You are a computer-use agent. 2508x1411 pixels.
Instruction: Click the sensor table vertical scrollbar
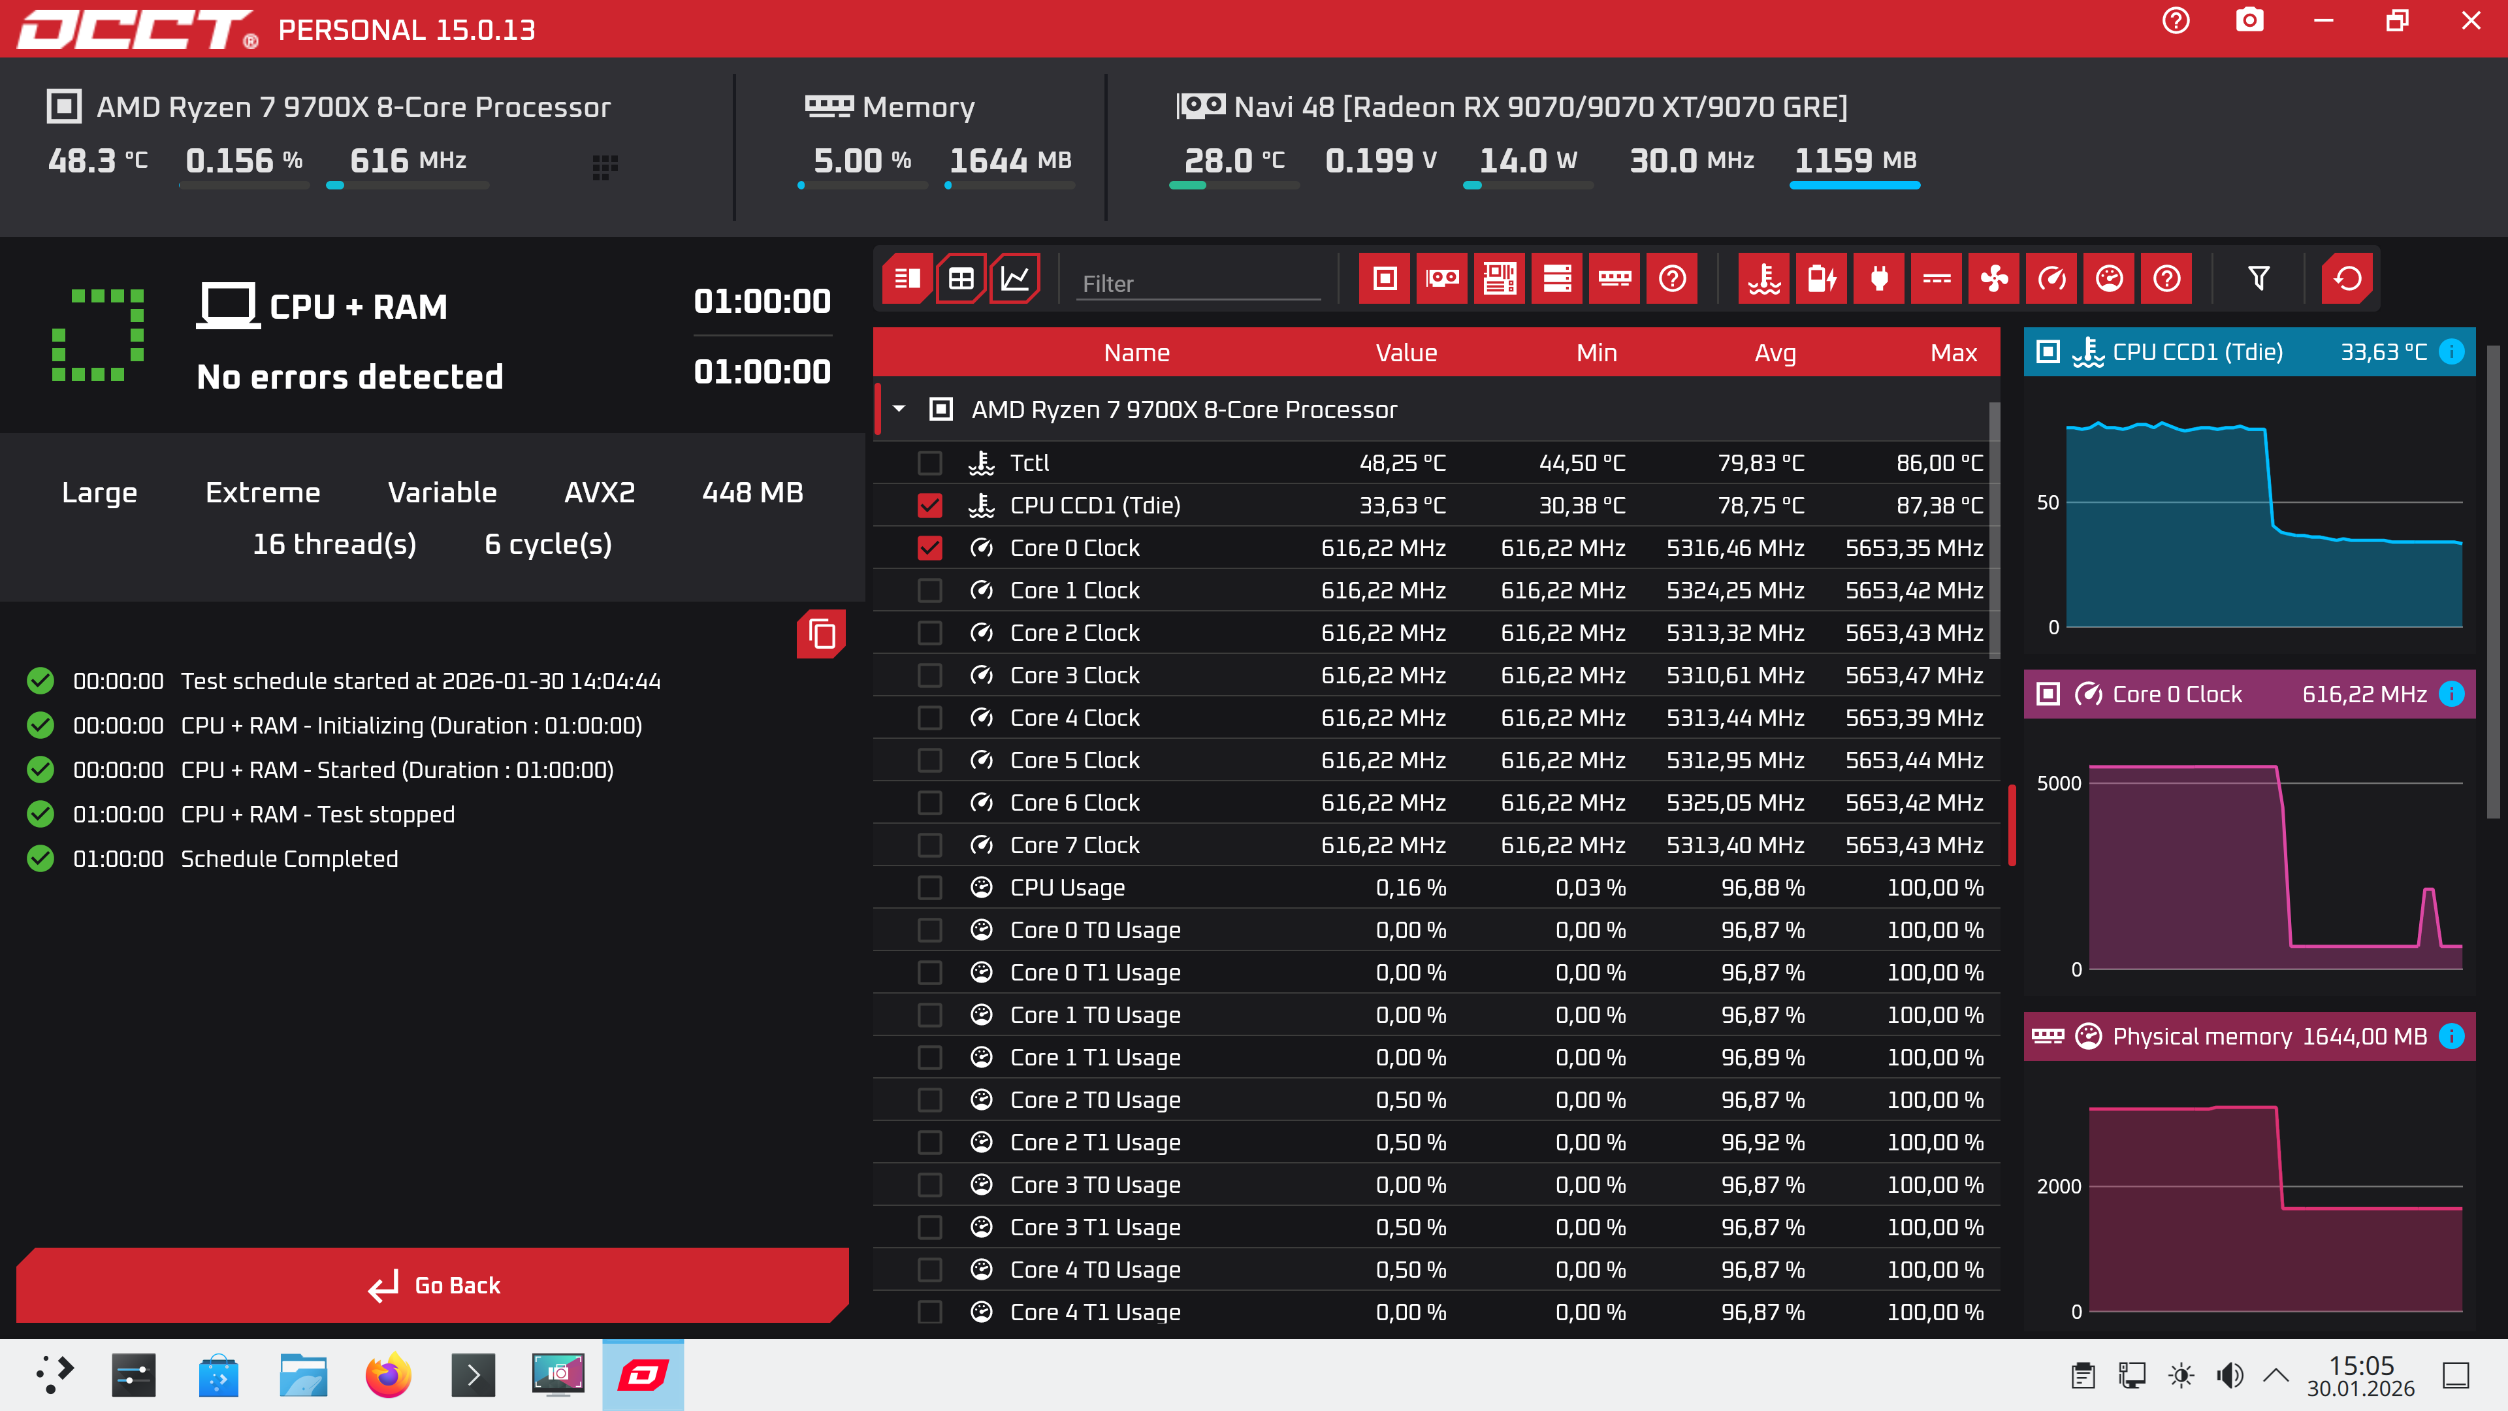tap(1994, 530)
